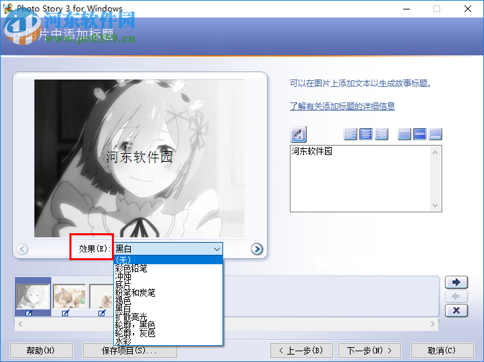484x362 pixels.
Task: Choose 冲蚀 effect
Action: (169, 276)
